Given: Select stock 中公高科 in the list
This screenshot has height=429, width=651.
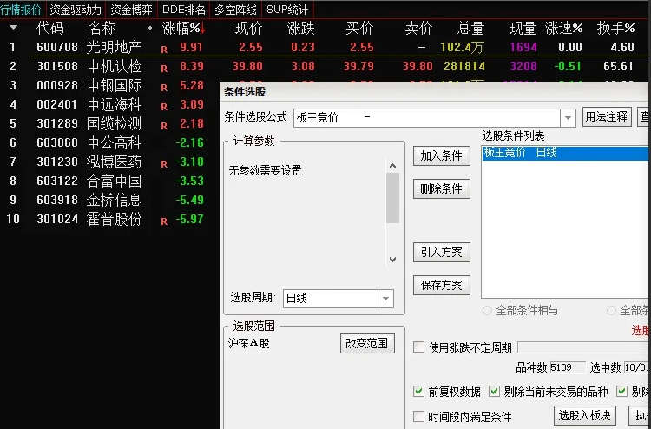Looking at the screenshot, I should click(115, 142).
